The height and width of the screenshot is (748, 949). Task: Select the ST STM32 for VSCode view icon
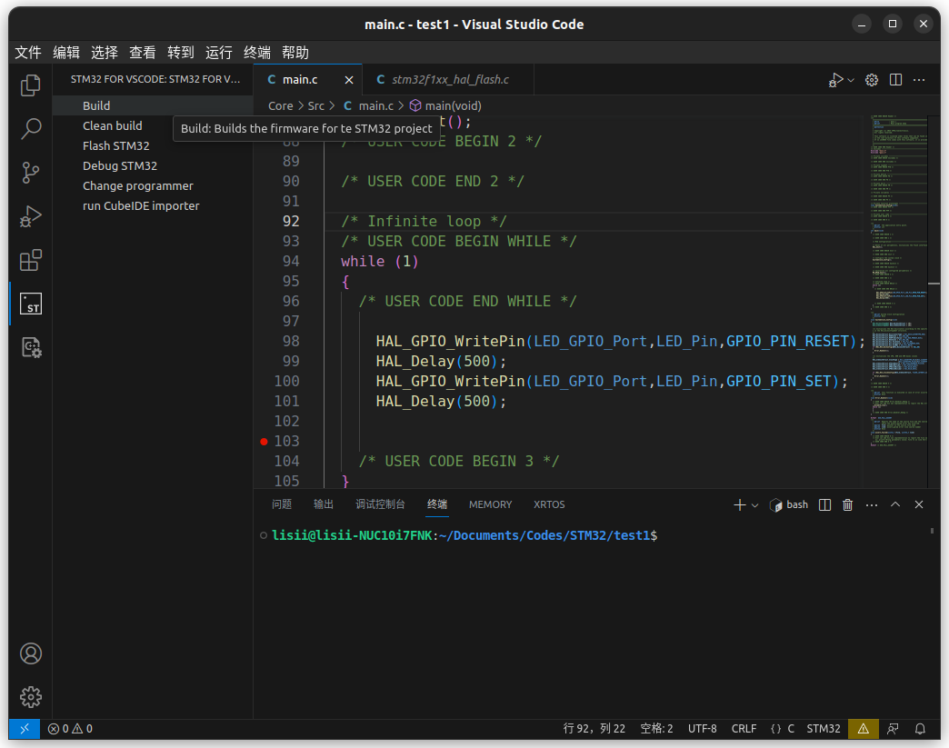(x=30, y=304)
